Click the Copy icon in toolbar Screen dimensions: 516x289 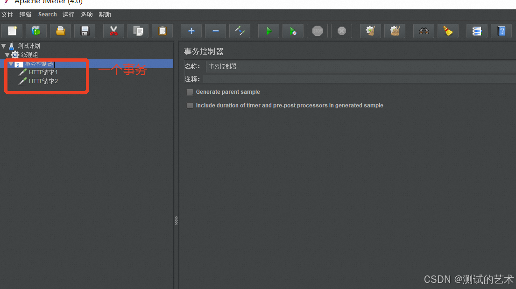[x=138, y=31]
